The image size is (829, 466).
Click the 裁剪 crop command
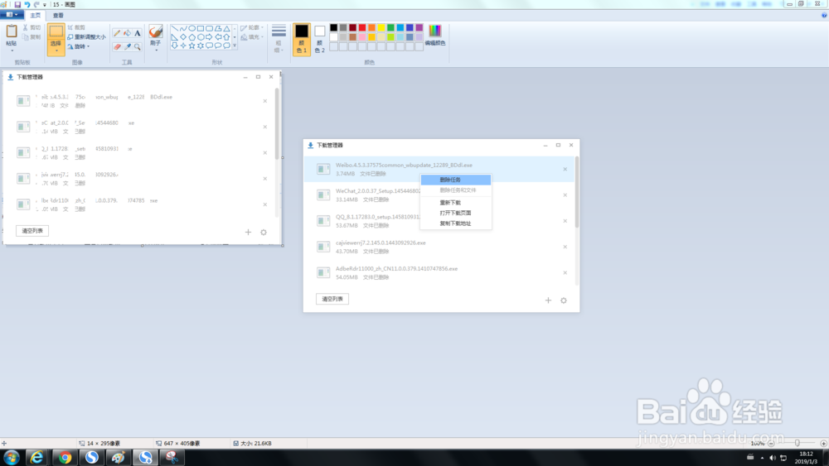76,27
